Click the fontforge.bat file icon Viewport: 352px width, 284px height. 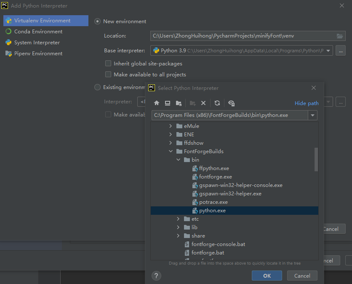[x=187, y=253]
